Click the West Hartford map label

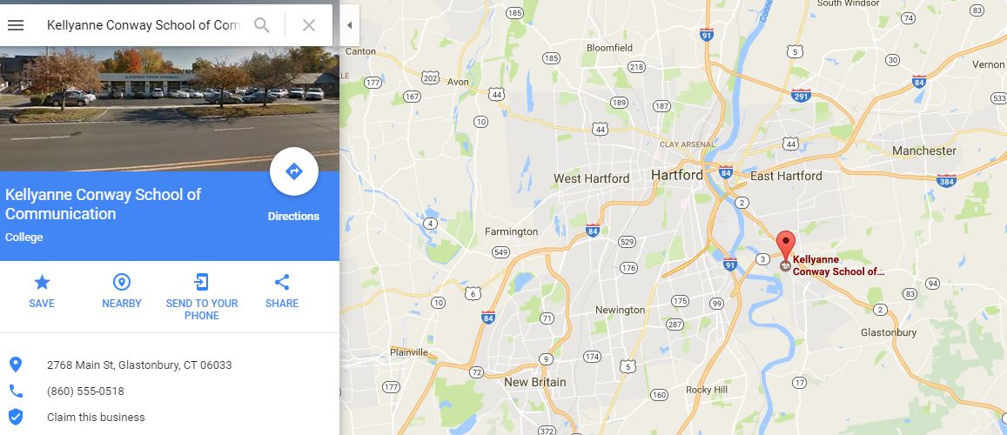click(x=591, y=178)
